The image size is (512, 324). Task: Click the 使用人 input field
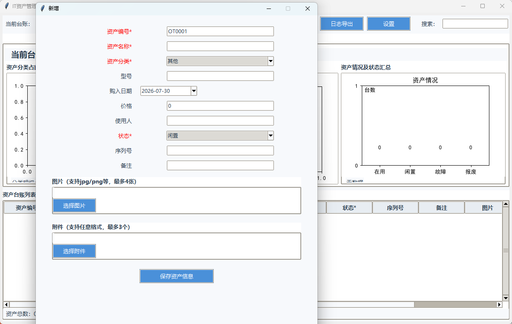(220, 121)
